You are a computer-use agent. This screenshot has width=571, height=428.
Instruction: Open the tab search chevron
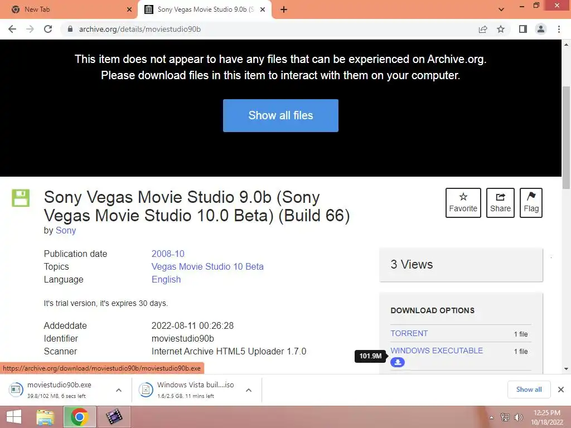point(501,9)
